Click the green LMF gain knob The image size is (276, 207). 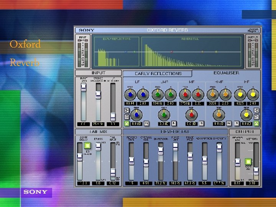[x=164, y=115]
